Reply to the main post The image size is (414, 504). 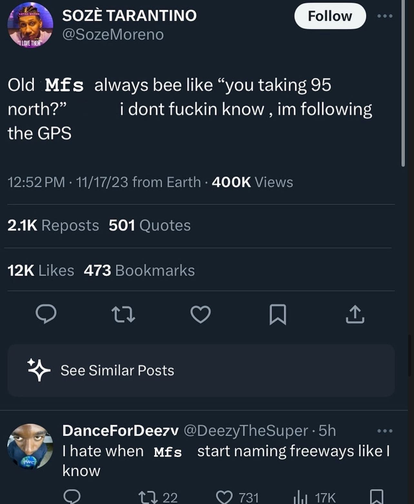coord(46,314)
